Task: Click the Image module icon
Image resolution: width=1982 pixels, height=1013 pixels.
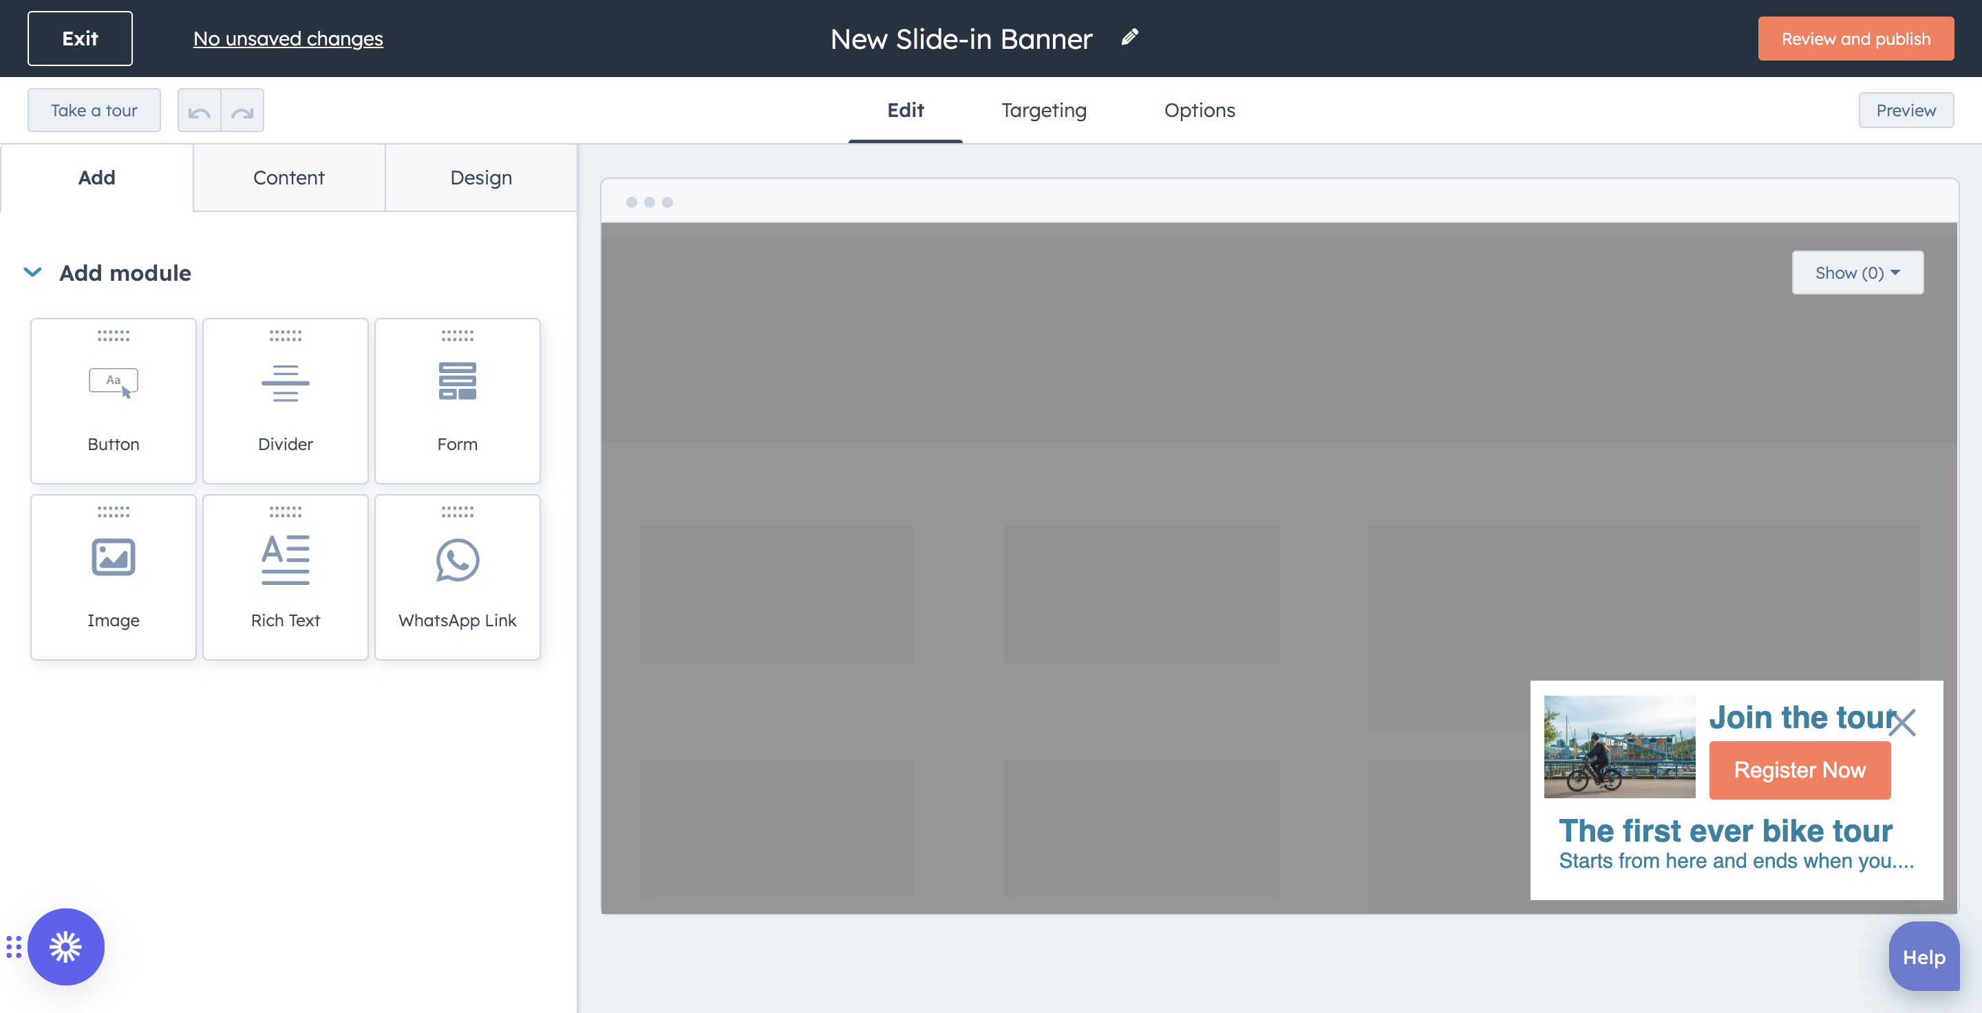Action: tap(114, 558)
